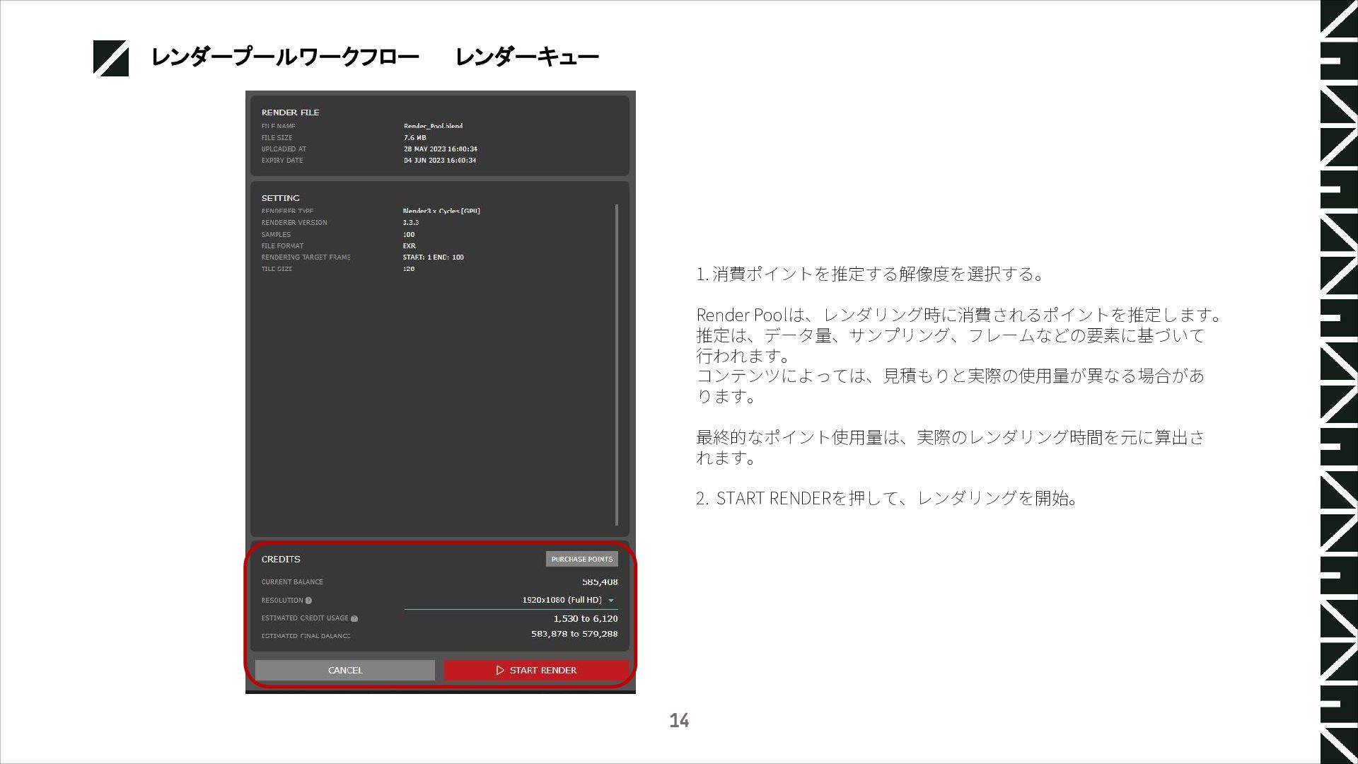Image resolution: width=1358 pixels, height=764 pixels.
Task: Click the slide title レンダーキュー
Action: coord(527,57)
